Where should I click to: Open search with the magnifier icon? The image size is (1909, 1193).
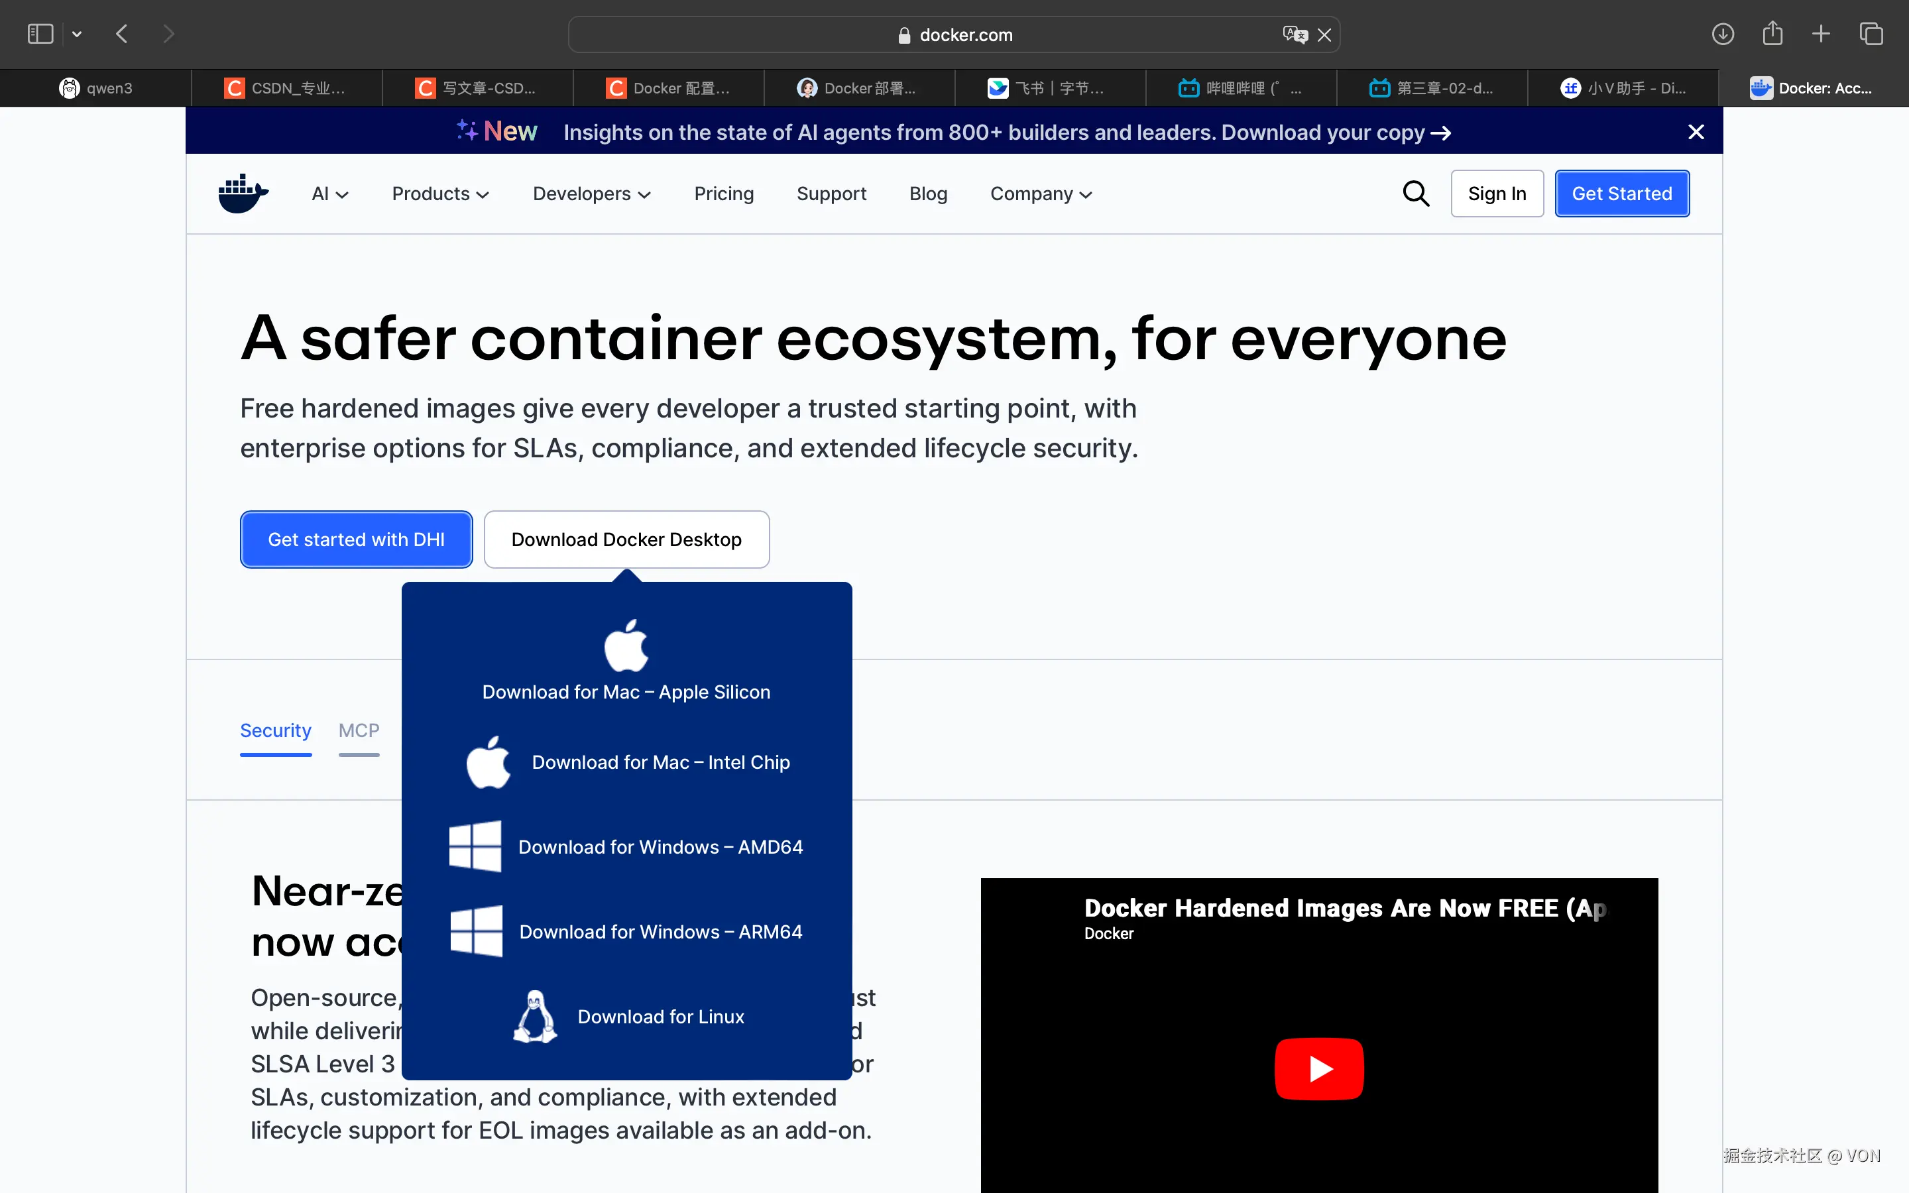[x=1415, y=194]
